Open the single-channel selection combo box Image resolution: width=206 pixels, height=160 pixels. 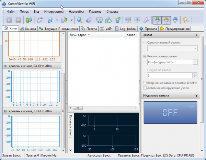tap(172, 48)
